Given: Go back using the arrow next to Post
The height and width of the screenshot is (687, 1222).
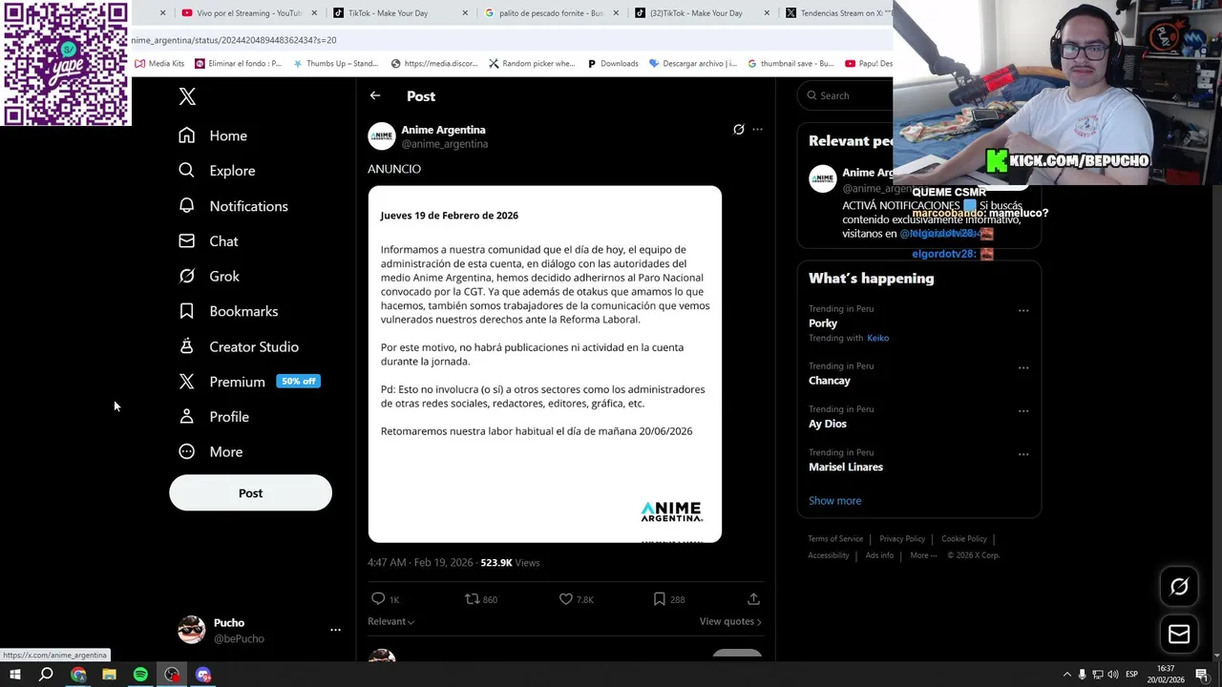Looking at the screenshot, I should pyautogui.click(x=375, y=95).
